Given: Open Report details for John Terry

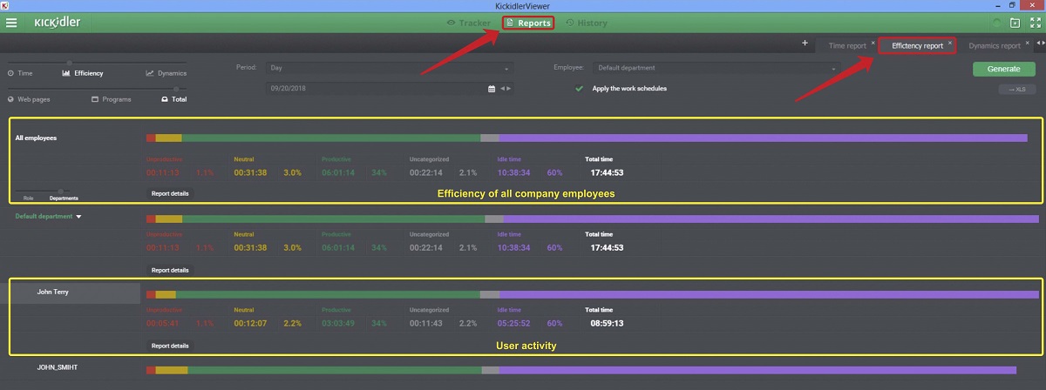Looking at the screenshot, I should click(170, 346).
